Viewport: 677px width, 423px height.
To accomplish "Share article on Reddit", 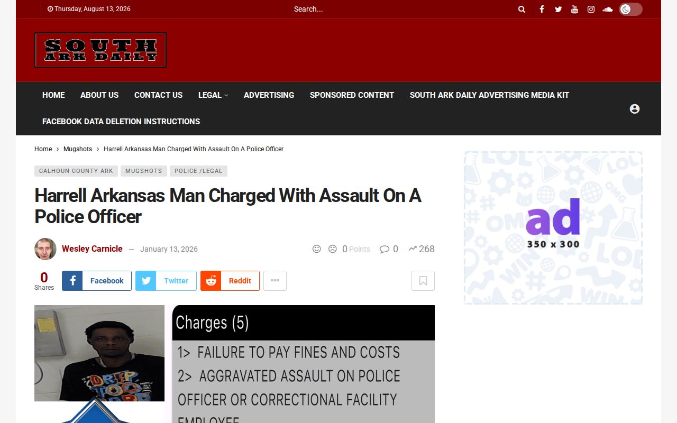I will (230, 281).
